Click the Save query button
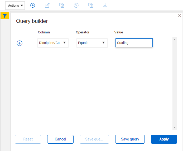 (130, 139)
